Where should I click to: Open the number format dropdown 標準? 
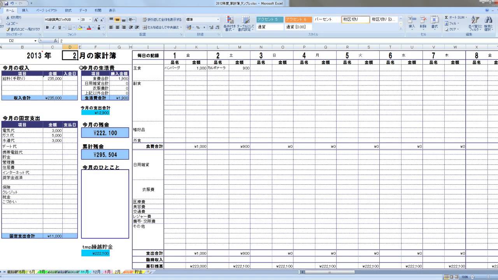pos(202,19)
